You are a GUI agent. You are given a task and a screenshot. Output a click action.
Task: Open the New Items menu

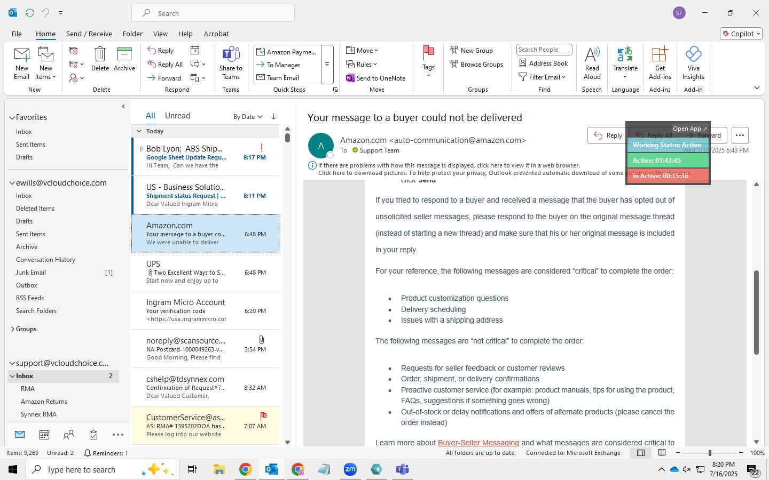(x=46, y=63)
